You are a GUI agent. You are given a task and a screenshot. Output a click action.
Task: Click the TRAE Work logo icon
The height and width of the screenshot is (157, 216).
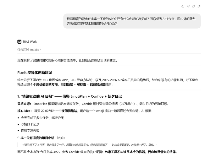coord(19,42)
